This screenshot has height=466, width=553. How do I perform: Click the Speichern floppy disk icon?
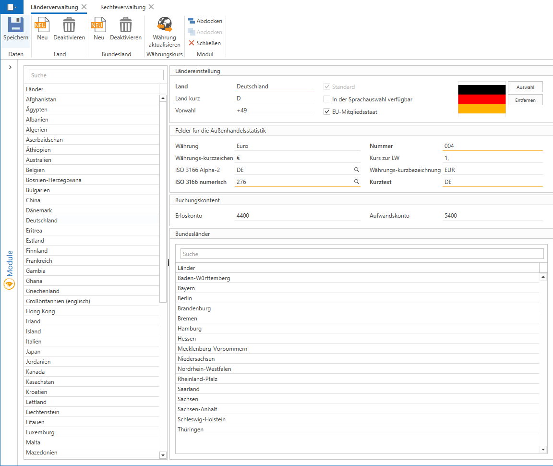(x=16, y=25)
